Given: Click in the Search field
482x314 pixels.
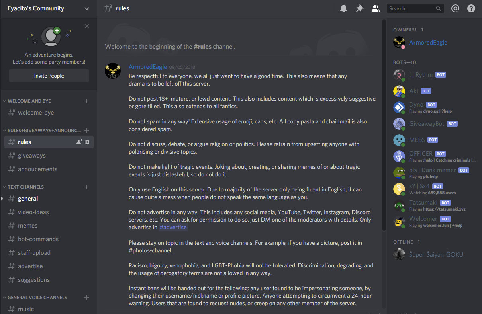Looking at the screenshot, I should click(x=410, y=8).
